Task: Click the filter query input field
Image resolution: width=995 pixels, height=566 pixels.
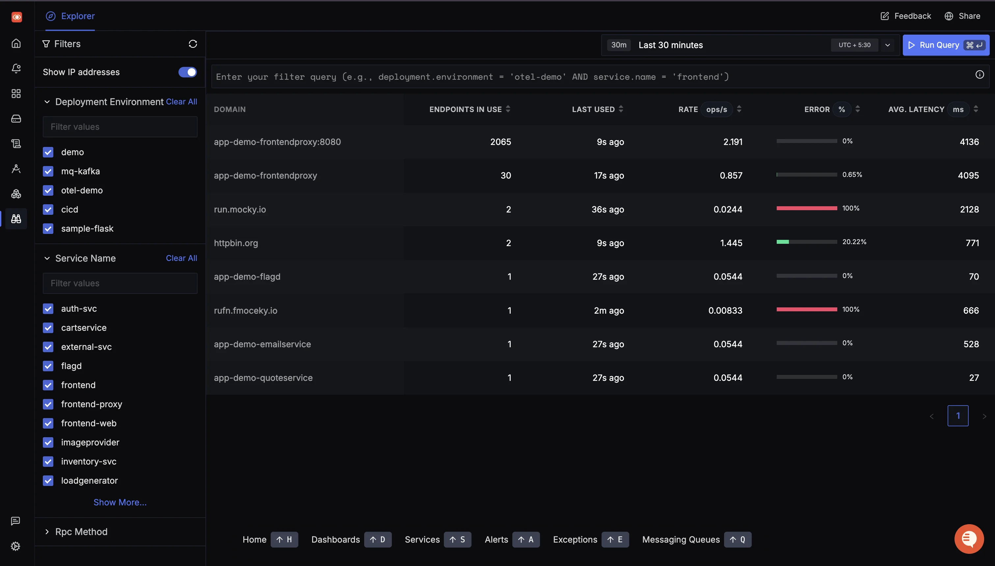Action: 466,76
